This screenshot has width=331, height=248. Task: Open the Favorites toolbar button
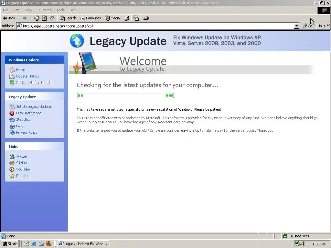[91, 18]
